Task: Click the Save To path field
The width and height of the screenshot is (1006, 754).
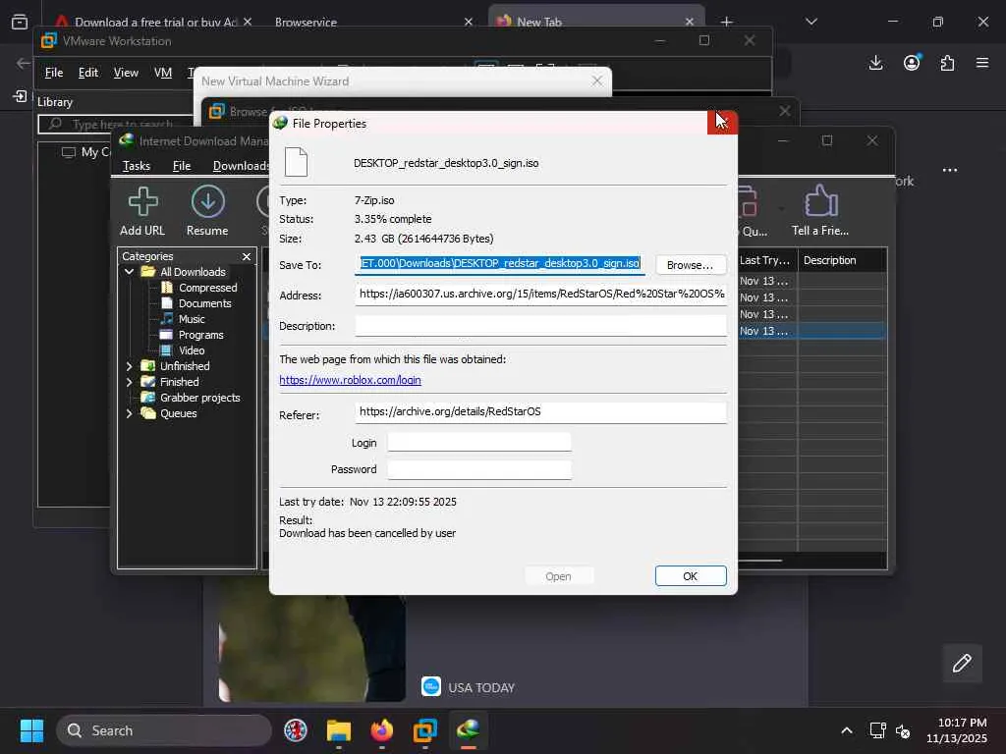Action: click(x=500, y=263)
